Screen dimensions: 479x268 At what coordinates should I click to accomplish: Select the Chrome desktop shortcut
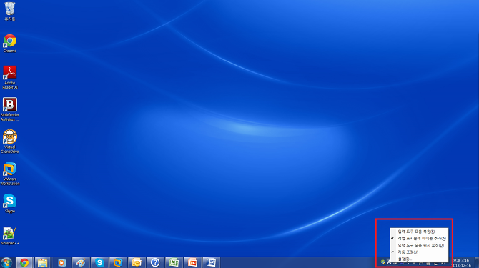[10, 44]
